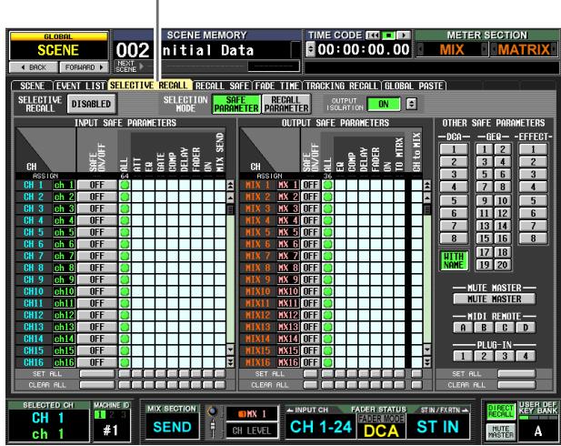Click the time code up/down stepper
Viewport: 561px width, 446px height.
point(311,49)
